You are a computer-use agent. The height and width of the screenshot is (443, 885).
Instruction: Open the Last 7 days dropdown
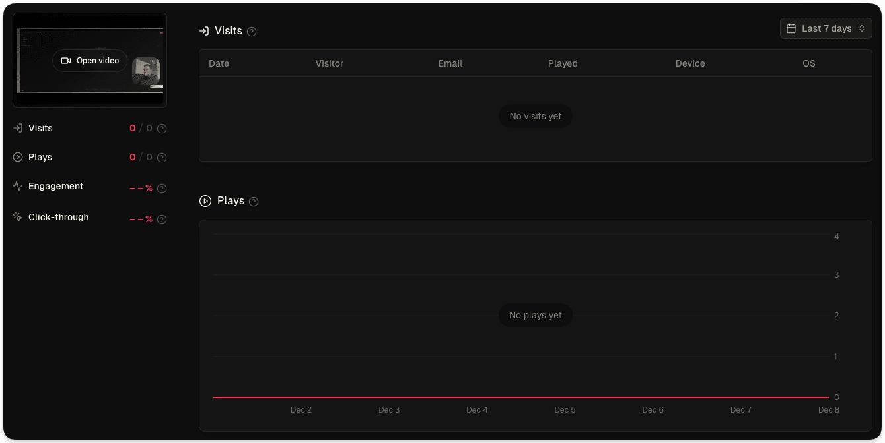826,28
